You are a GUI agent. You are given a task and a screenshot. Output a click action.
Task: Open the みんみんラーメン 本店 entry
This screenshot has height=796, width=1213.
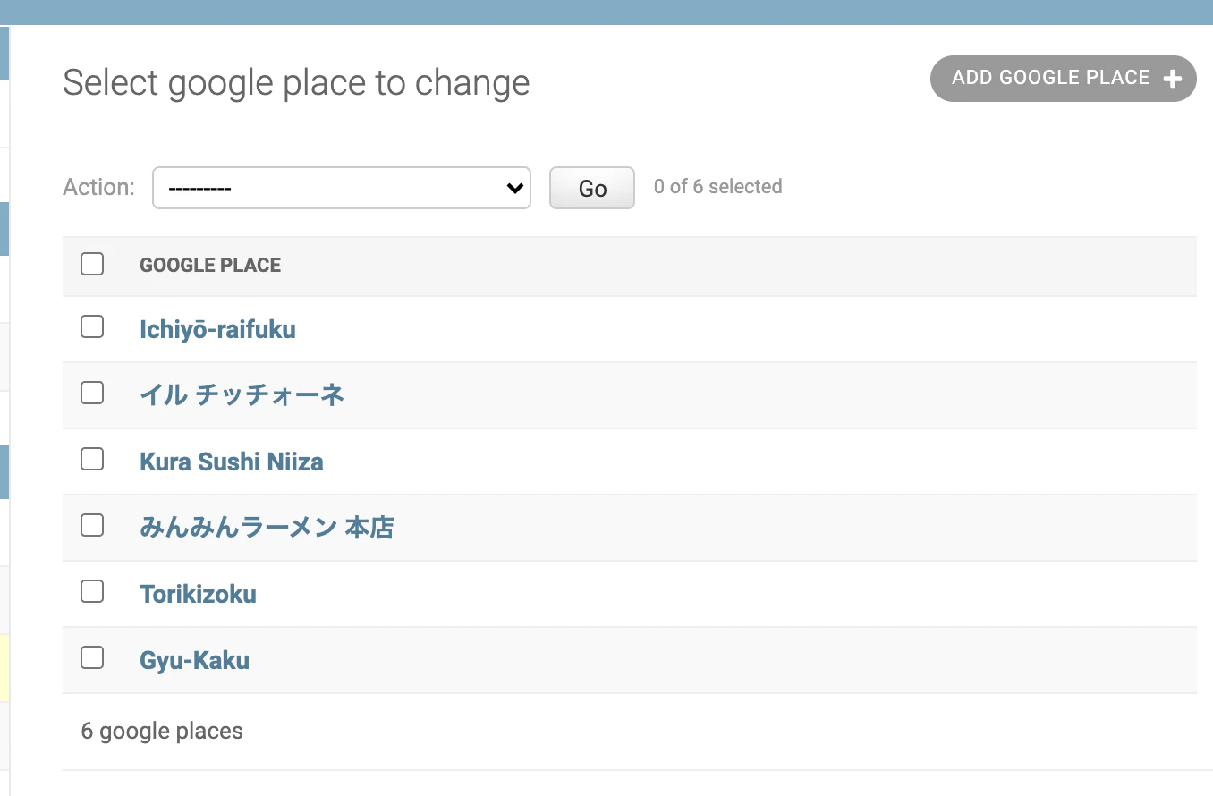(x=267, y=528)
